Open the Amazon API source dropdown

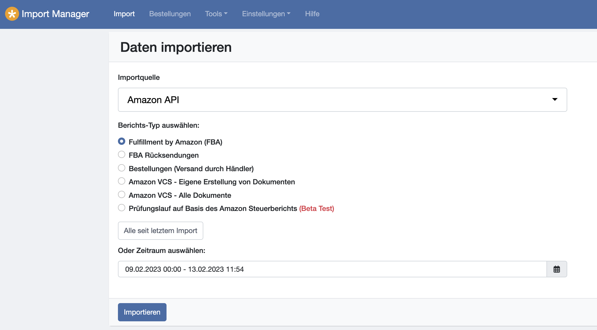point(342,100)
